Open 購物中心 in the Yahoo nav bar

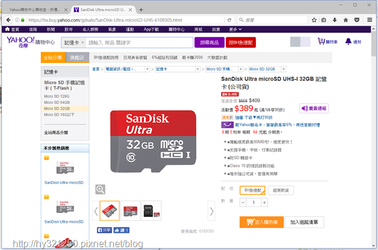click(177, 29)
